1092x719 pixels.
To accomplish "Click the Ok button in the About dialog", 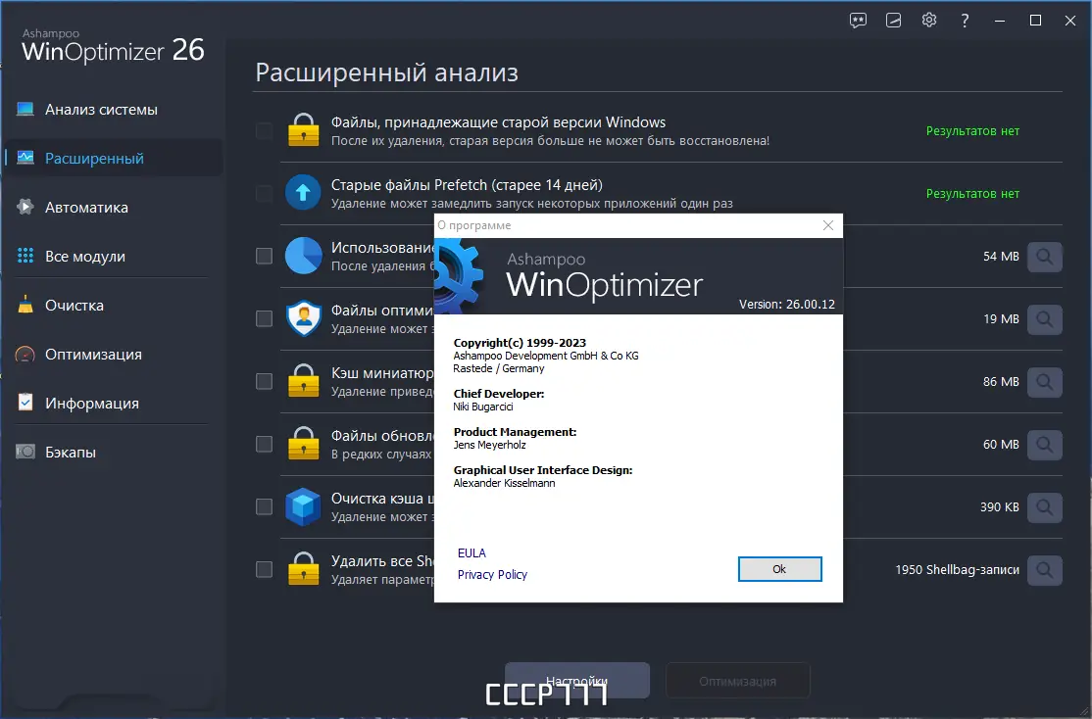I will click(x=779, y=569).
